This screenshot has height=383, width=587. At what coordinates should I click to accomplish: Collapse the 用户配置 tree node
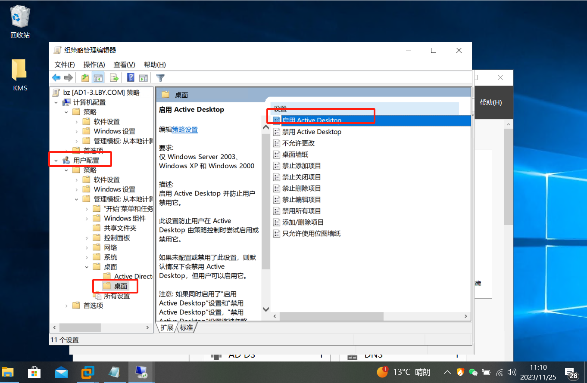pyautogui.click(x=56, y=161)
